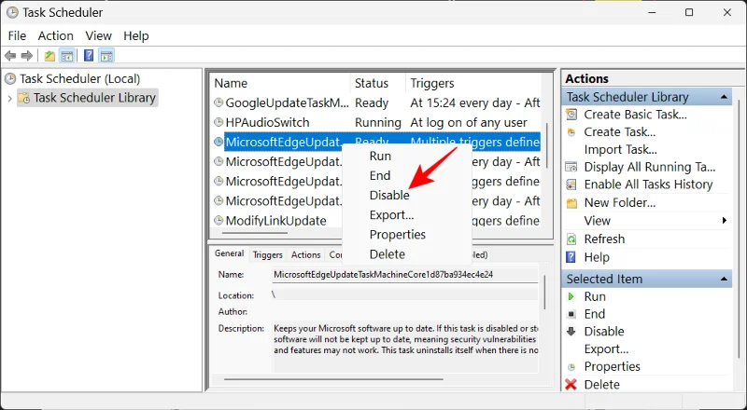Click the Task Scheduler Library folder icon
Screen dimensions: 747x410
(x=24, y=99)
